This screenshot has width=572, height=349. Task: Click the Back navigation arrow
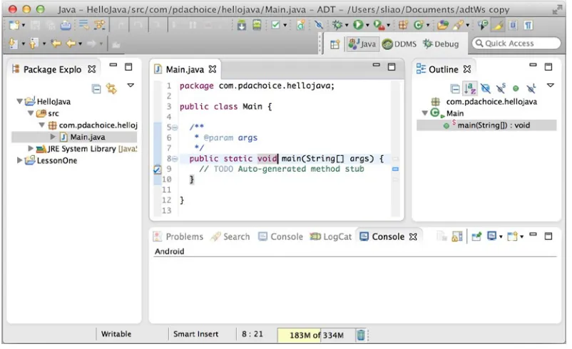pos(71,43)
